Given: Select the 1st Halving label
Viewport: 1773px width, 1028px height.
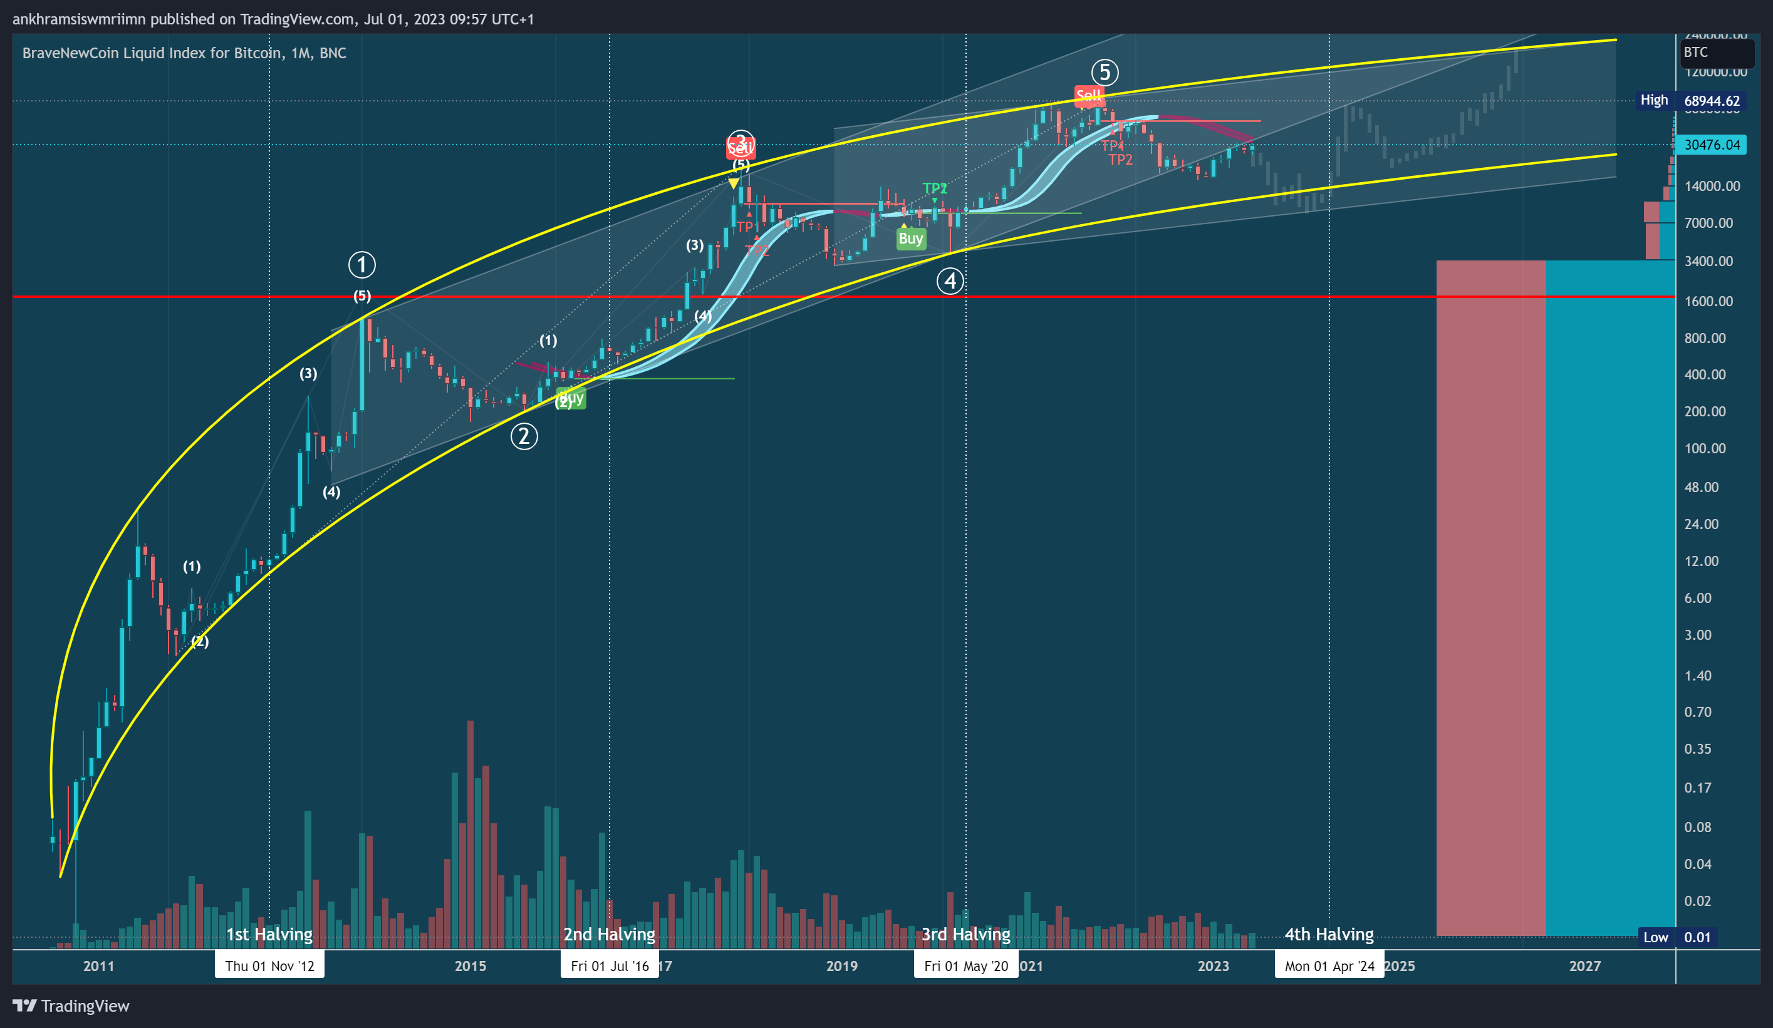Looking at the screenshot, I should (269, 934).
